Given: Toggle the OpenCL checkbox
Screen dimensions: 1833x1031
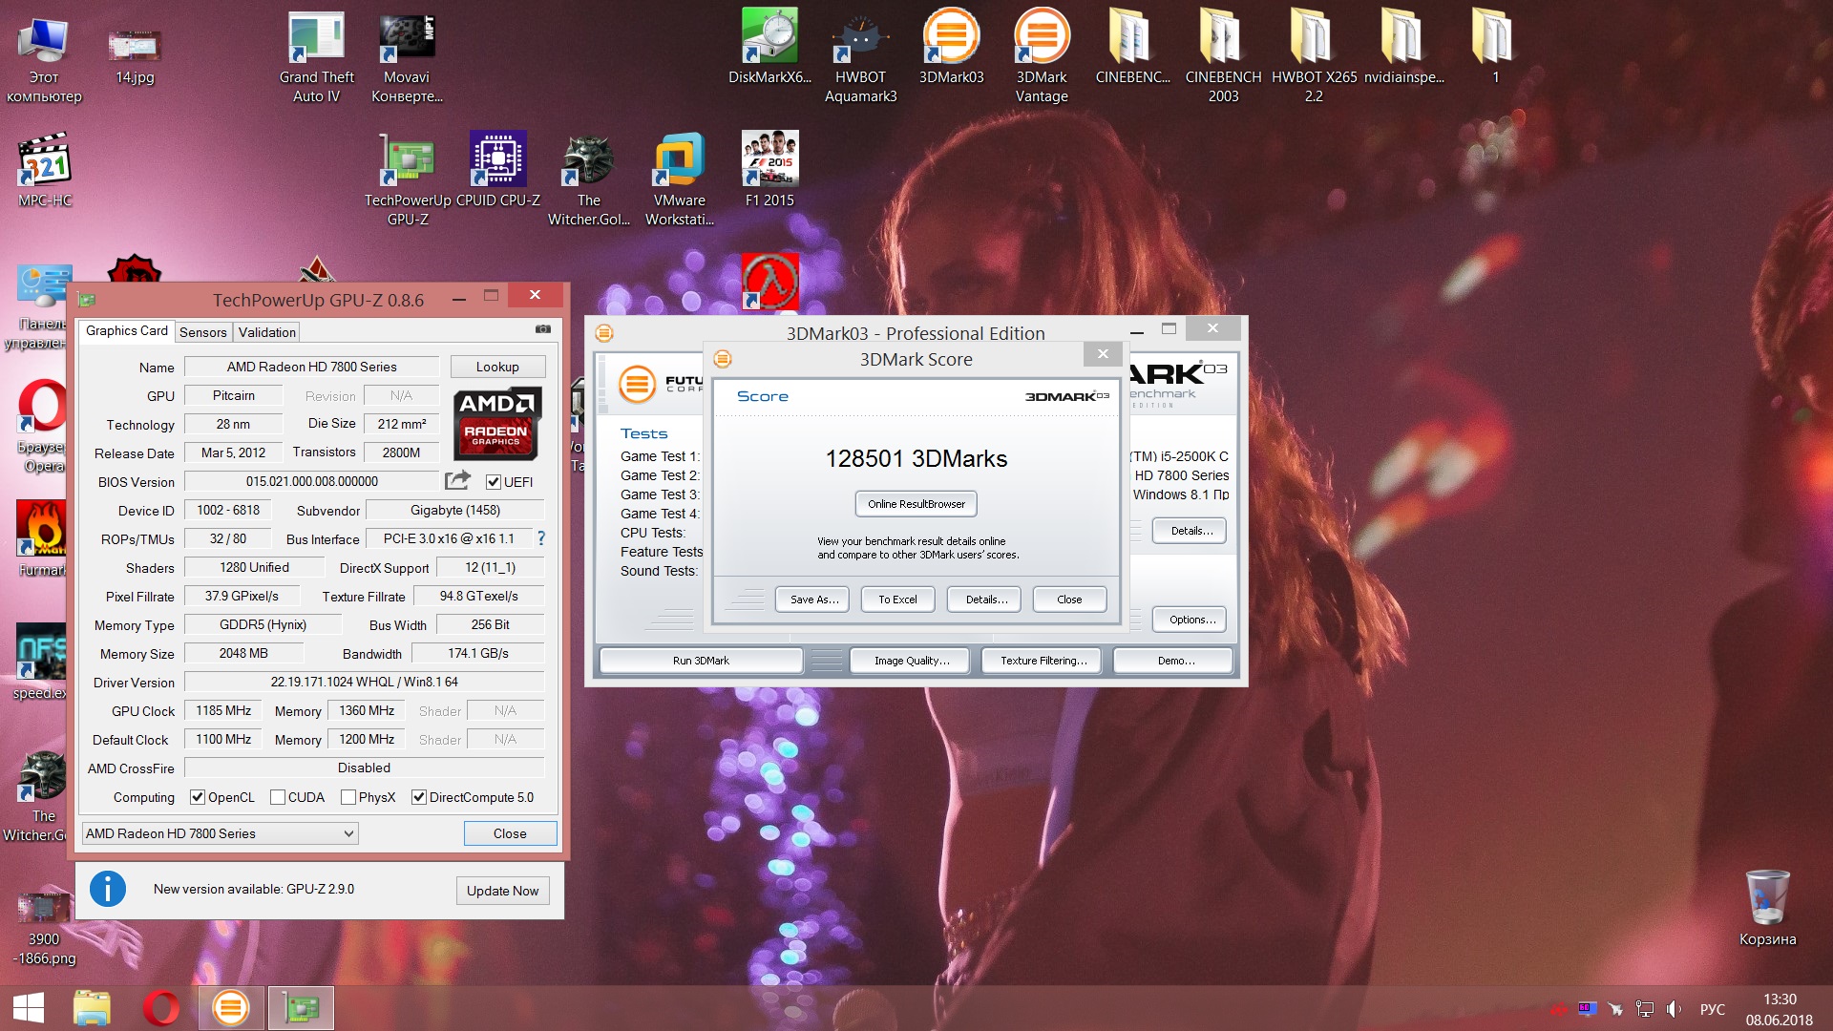Looking at the screenshot, I should click(x=197, y=797).
